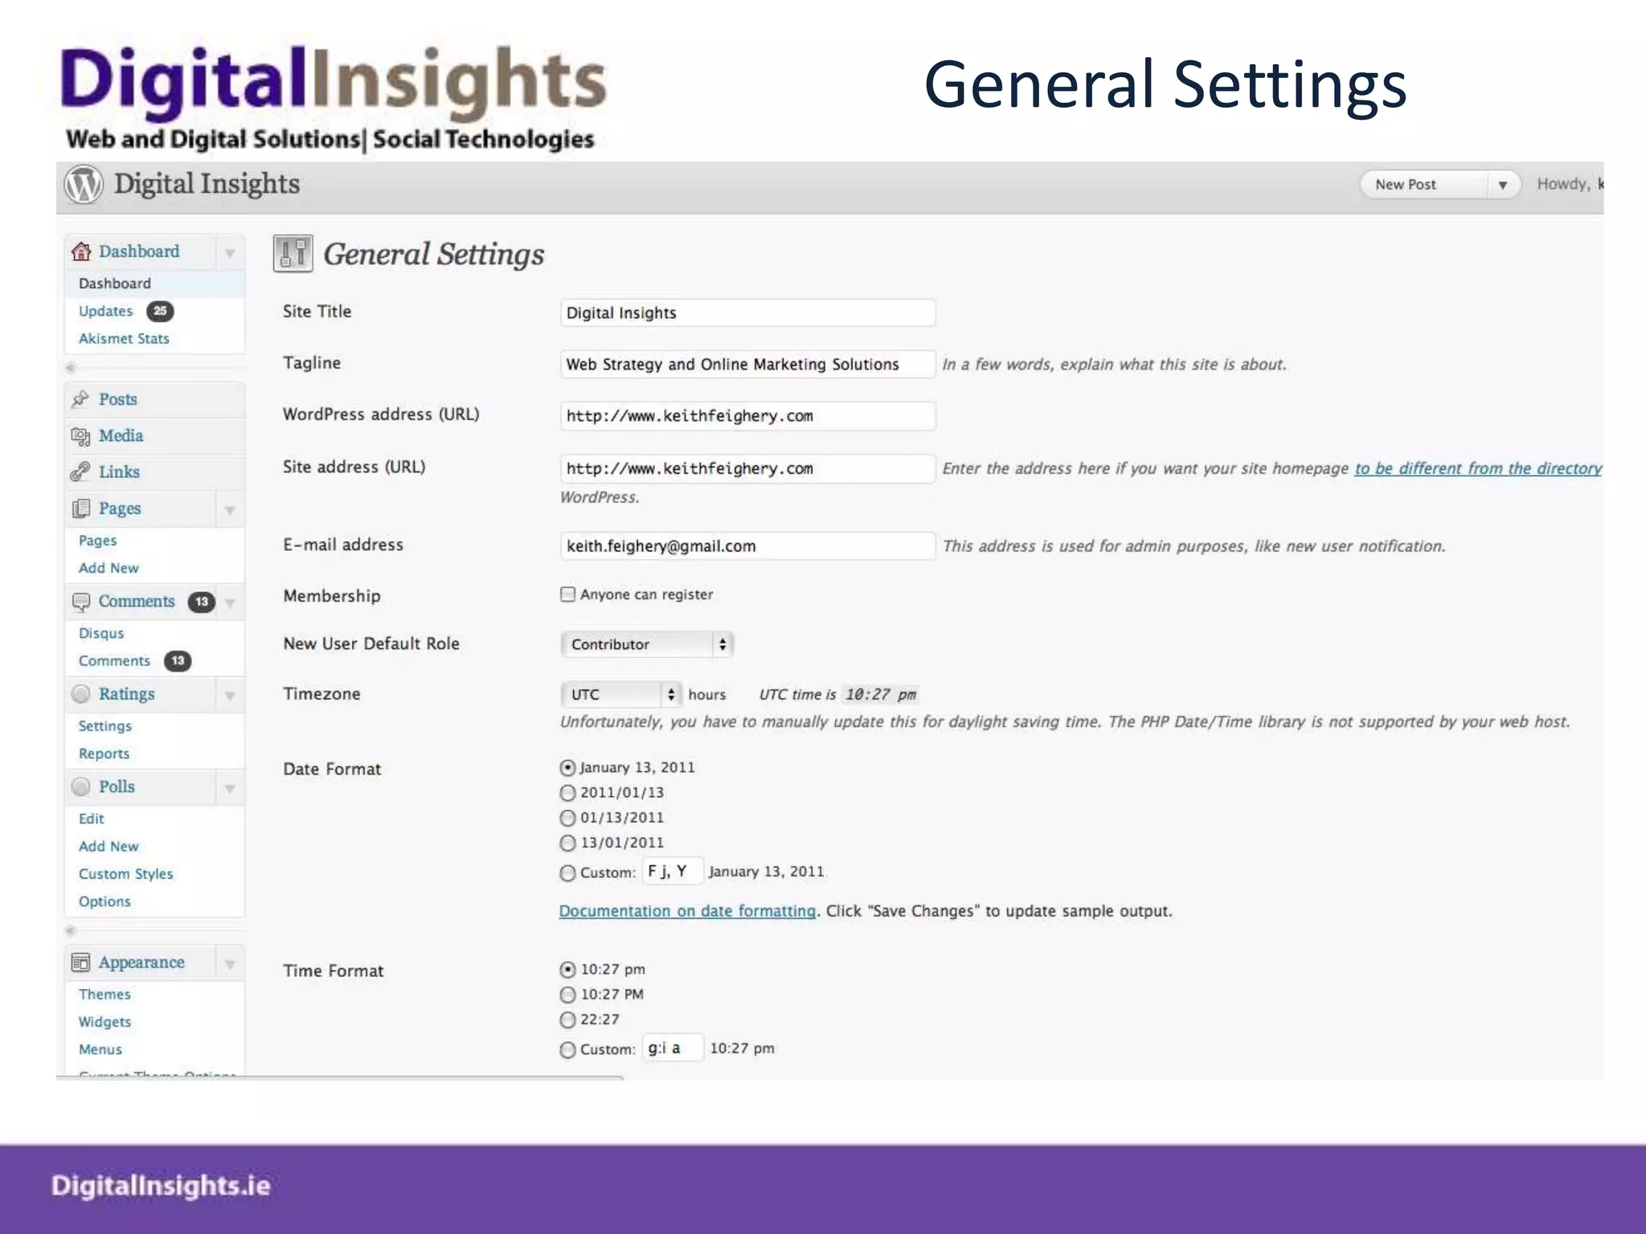Open Akismet Stats in the sidebar

coord(124,339)
